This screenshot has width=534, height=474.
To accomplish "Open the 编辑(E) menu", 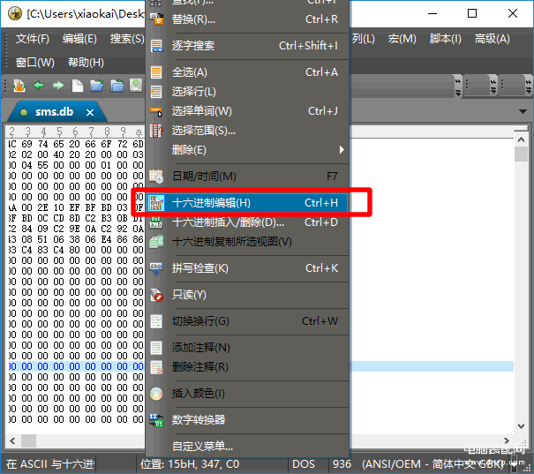I will pyautogui.click(x=79, y=39).
